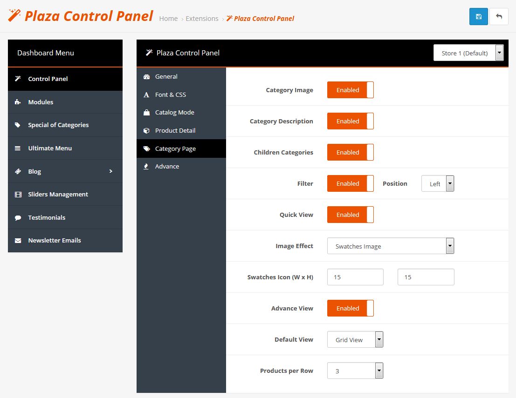The height and width of the screenshot is (398, 516).
Task: Open the Products per Row dropdown
Action: pyautogui.click(x=355, y=371)
